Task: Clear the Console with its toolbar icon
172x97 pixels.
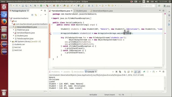Action: [125, 72]
